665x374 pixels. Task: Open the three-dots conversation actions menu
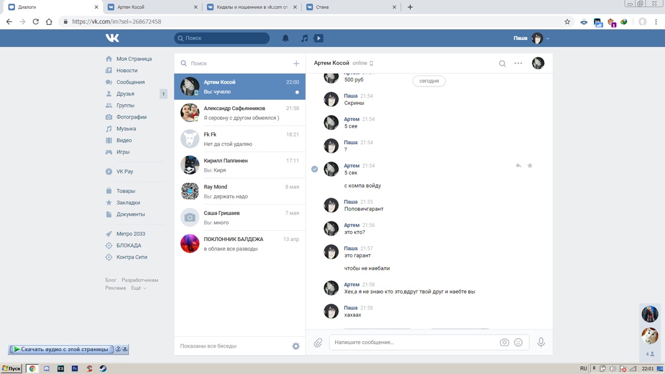518,63
